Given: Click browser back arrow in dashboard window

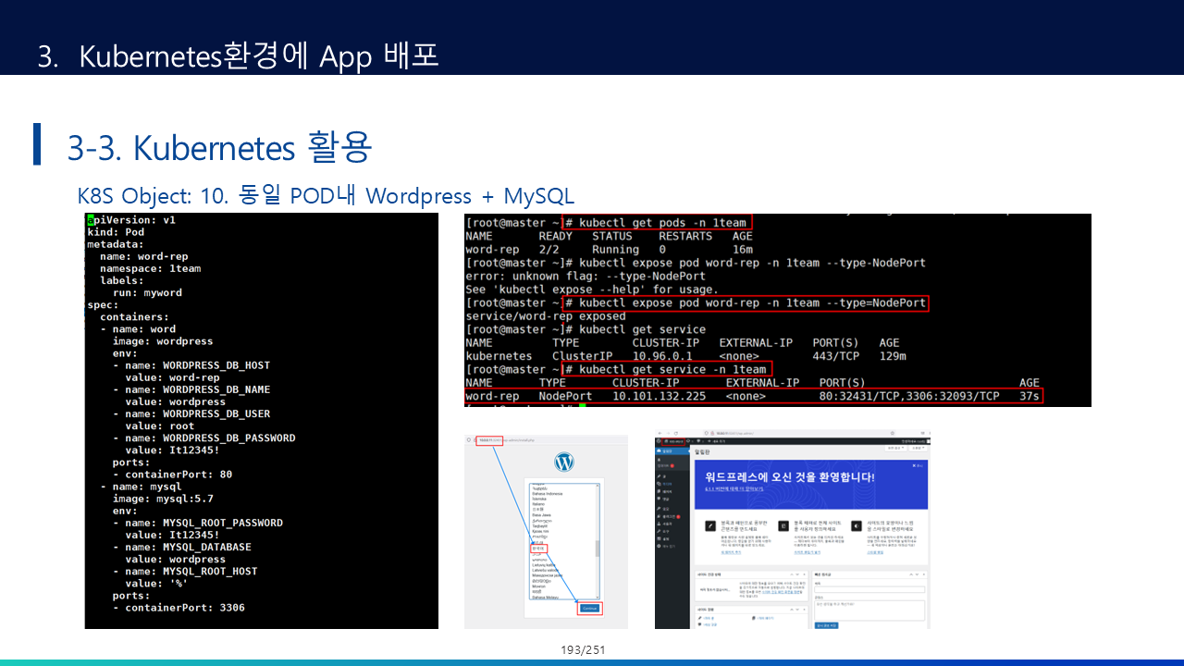Looking at the screenshot, I should pyautogui.click(x=660, y=433).
